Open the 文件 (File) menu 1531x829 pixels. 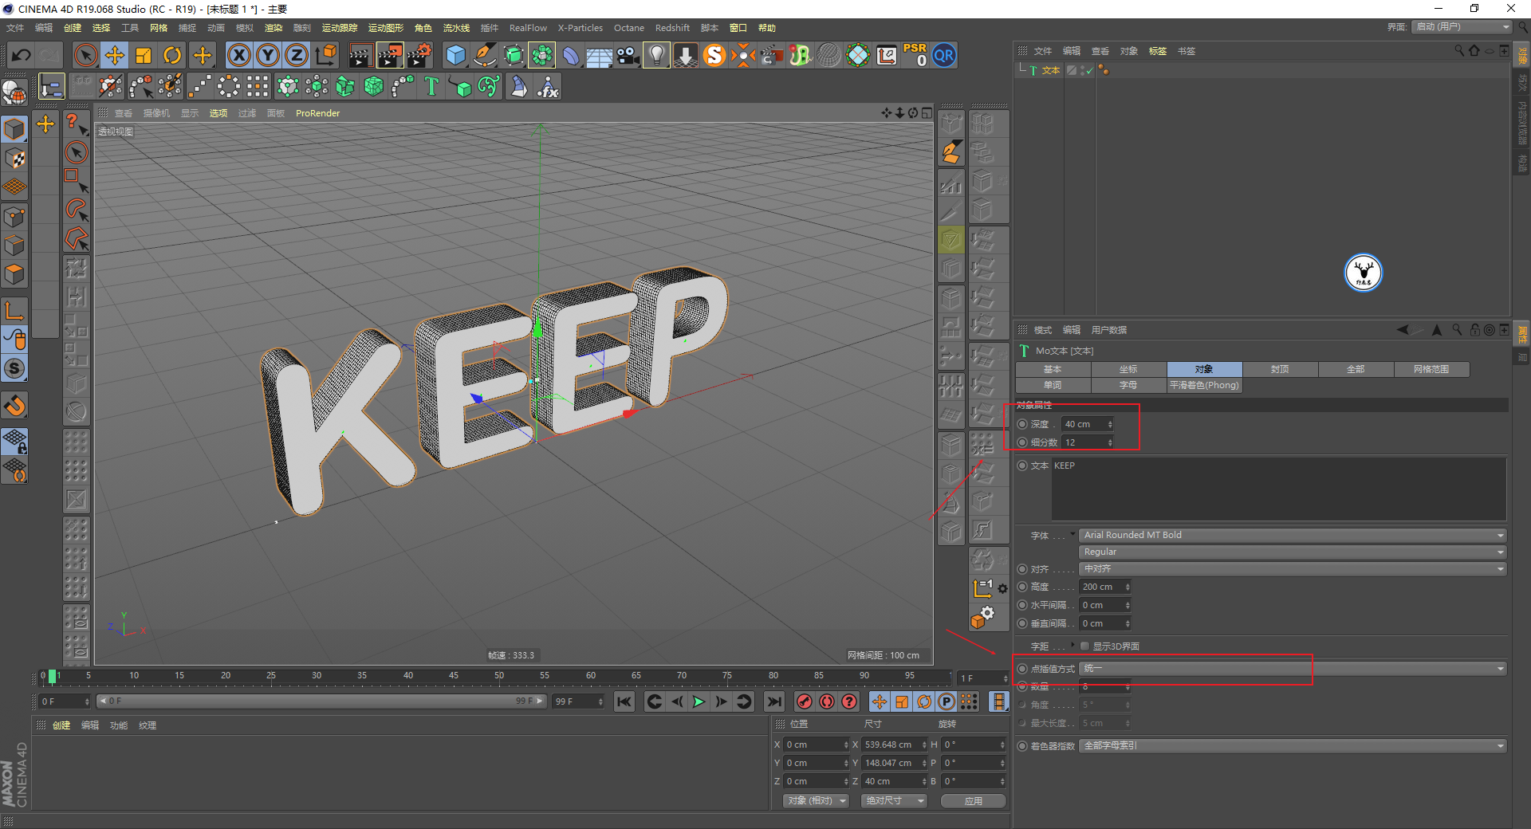15,28
